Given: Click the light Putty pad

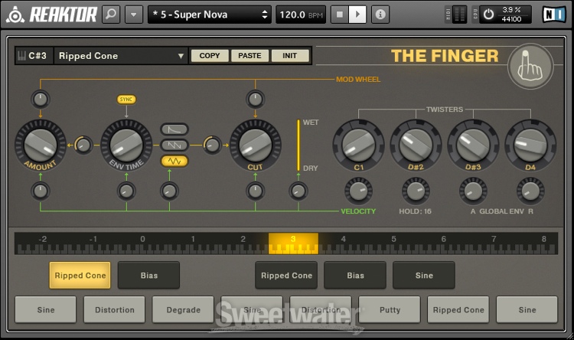Looking at the screenshot, I should point(390,309).
